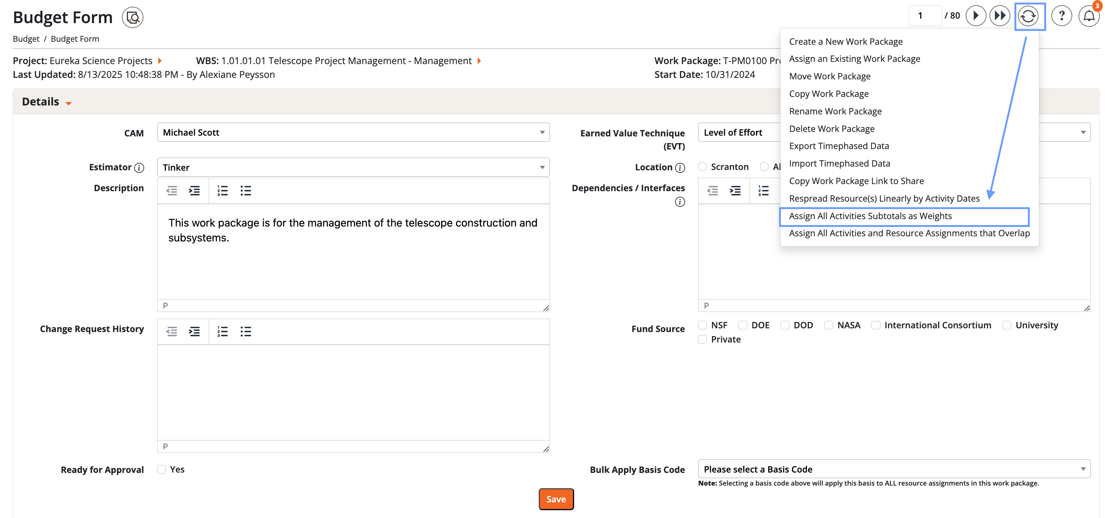Open the help question mark icon

point(1061,16)
